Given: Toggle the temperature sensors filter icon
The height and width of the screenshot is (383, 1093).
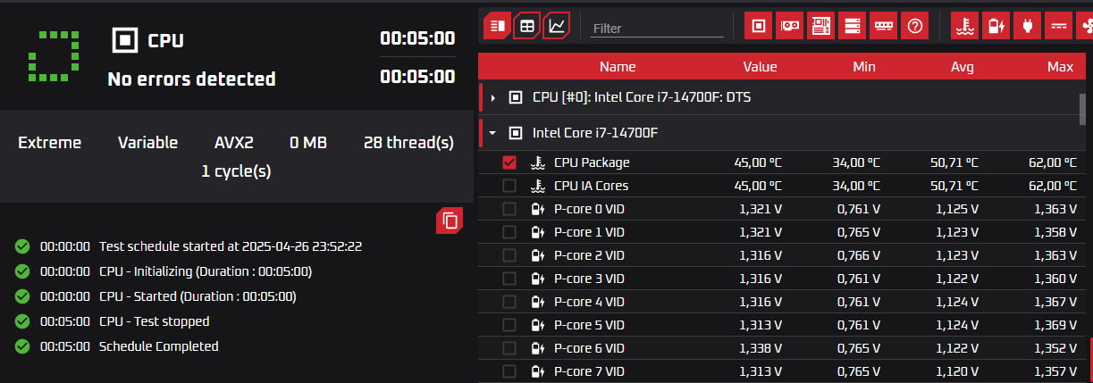Looking at the screenshot, I should pos(964,26).
